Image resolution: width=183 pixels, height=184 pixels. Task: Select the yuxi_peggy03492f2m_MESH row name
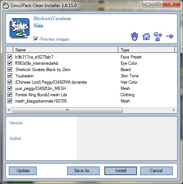point(41,88)
